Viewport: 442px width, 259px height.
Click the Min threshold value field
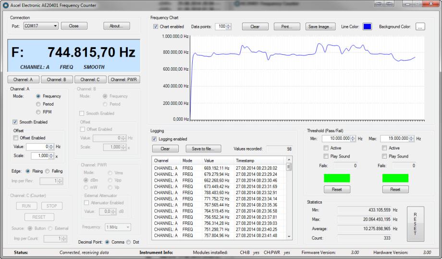[x=339, y=138]
